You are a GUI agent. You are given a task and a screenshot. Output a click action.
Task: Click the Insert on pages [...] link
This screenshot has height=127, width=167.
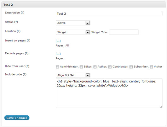coord(58,41)
